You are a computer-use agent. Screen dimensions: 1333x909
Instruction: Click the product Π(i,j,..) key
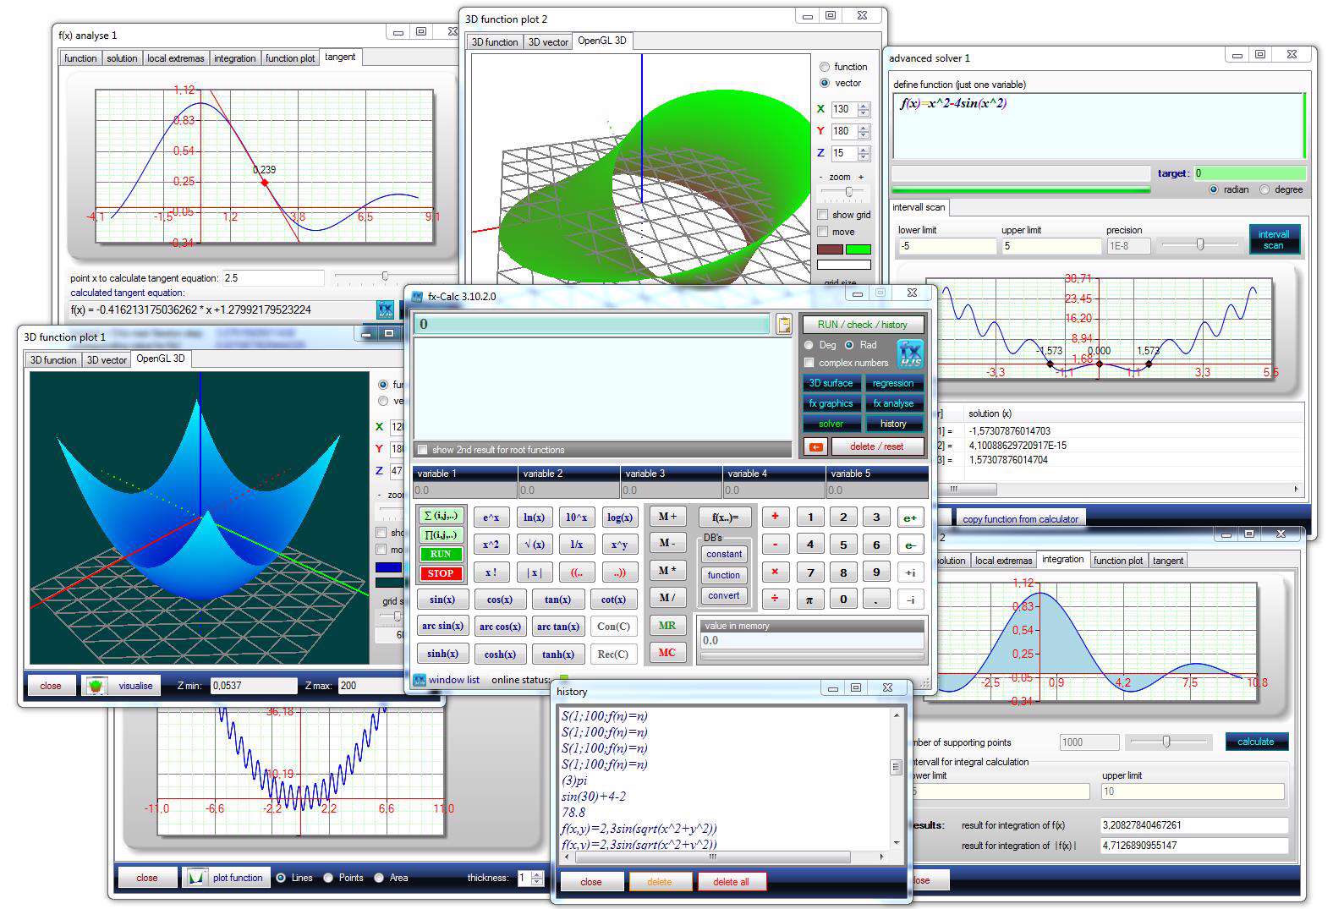coord(440,534)
